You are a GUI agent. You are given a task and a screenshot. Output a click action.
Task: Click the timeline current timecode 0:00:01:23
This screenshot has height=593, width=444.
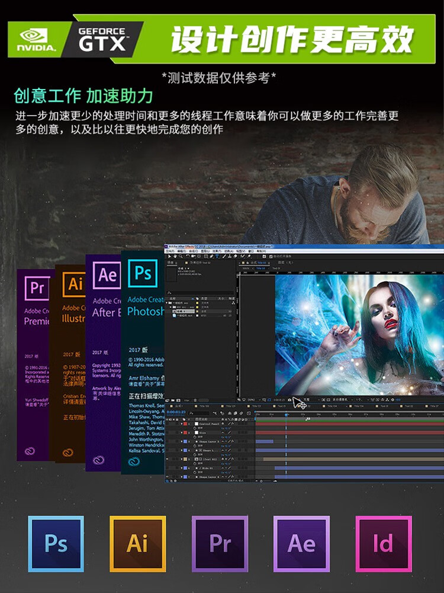click(x=176, y=412)
